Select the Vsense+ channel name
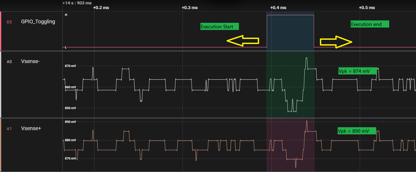 pos(31,128)
